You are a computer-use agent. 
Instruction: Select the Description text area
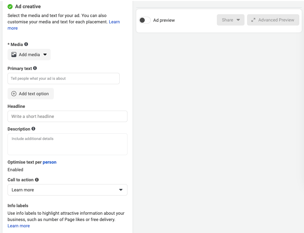[67, 144]
